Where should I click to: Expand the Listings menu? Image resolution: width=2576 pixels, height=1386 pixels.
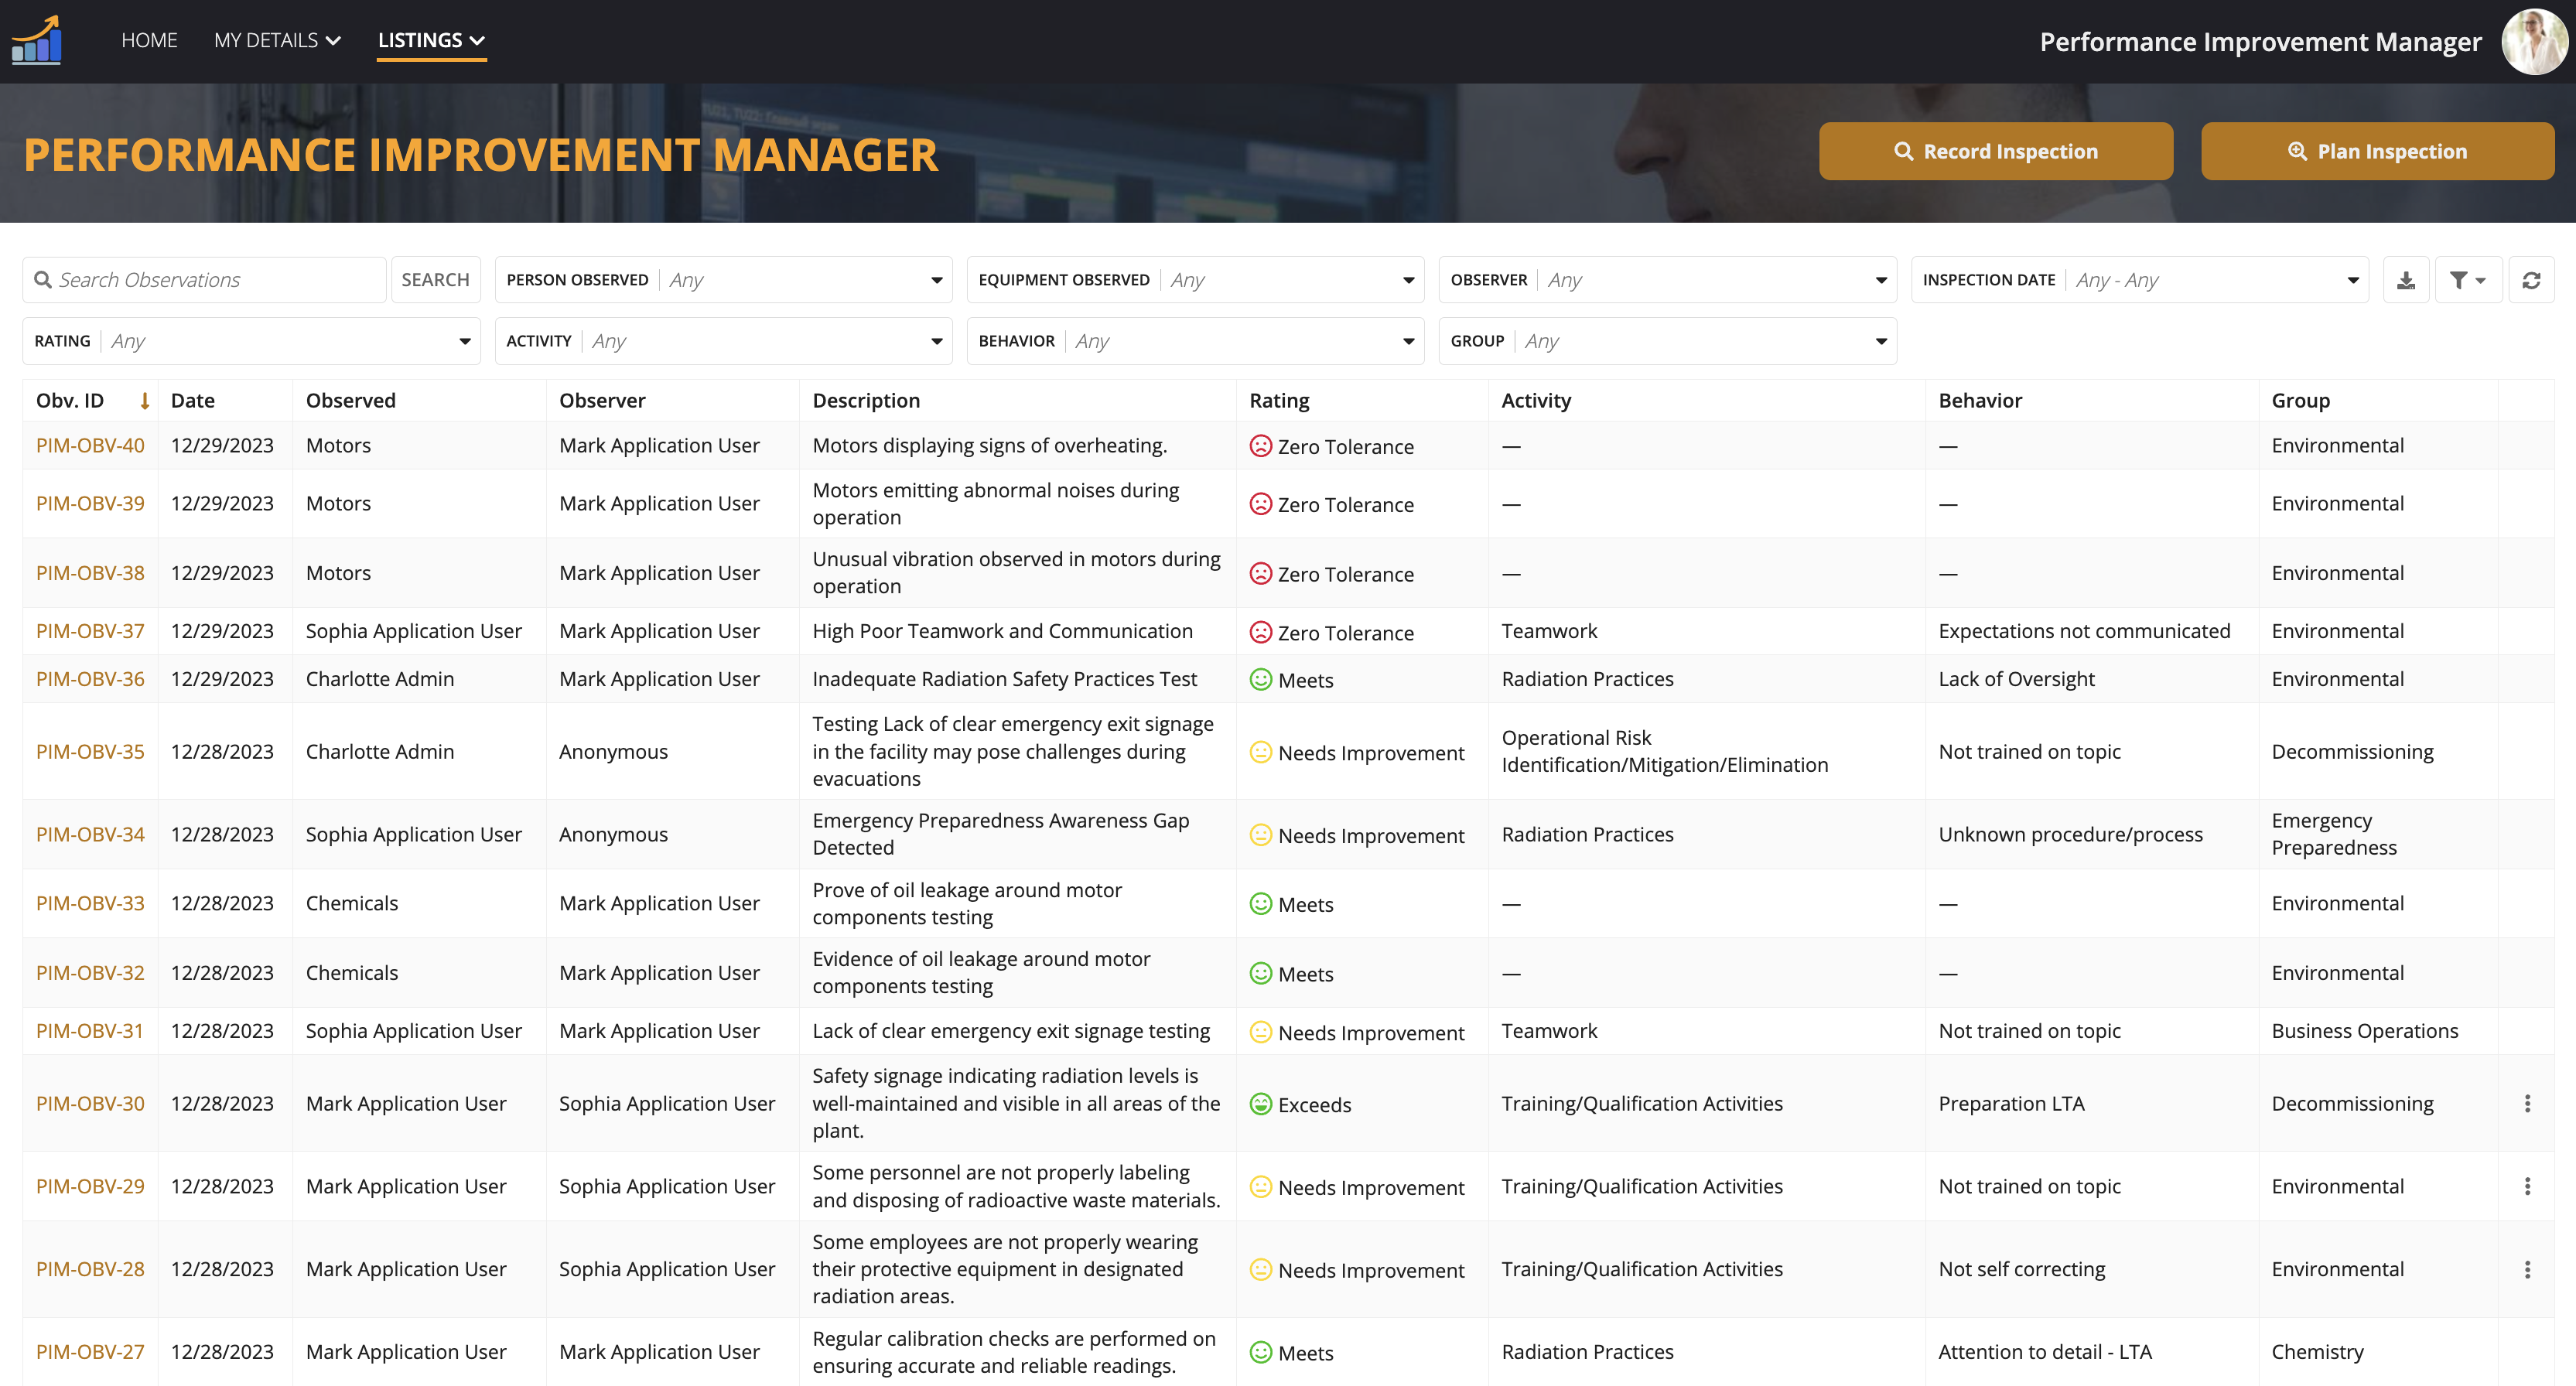pyautogui.click(x=431, y=40)
